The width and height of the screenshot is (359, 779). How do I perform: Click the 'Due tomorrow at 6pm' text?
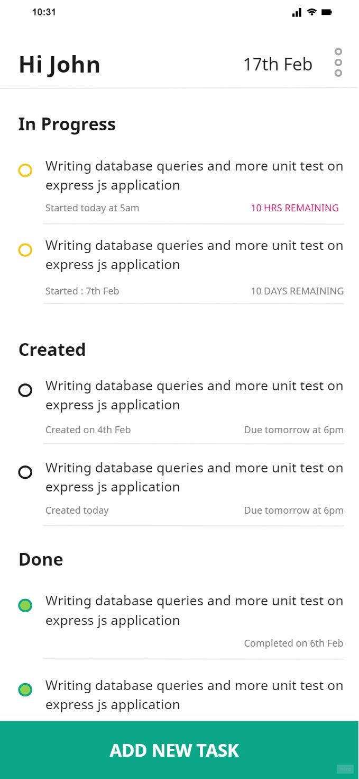[x=293, y=429]
